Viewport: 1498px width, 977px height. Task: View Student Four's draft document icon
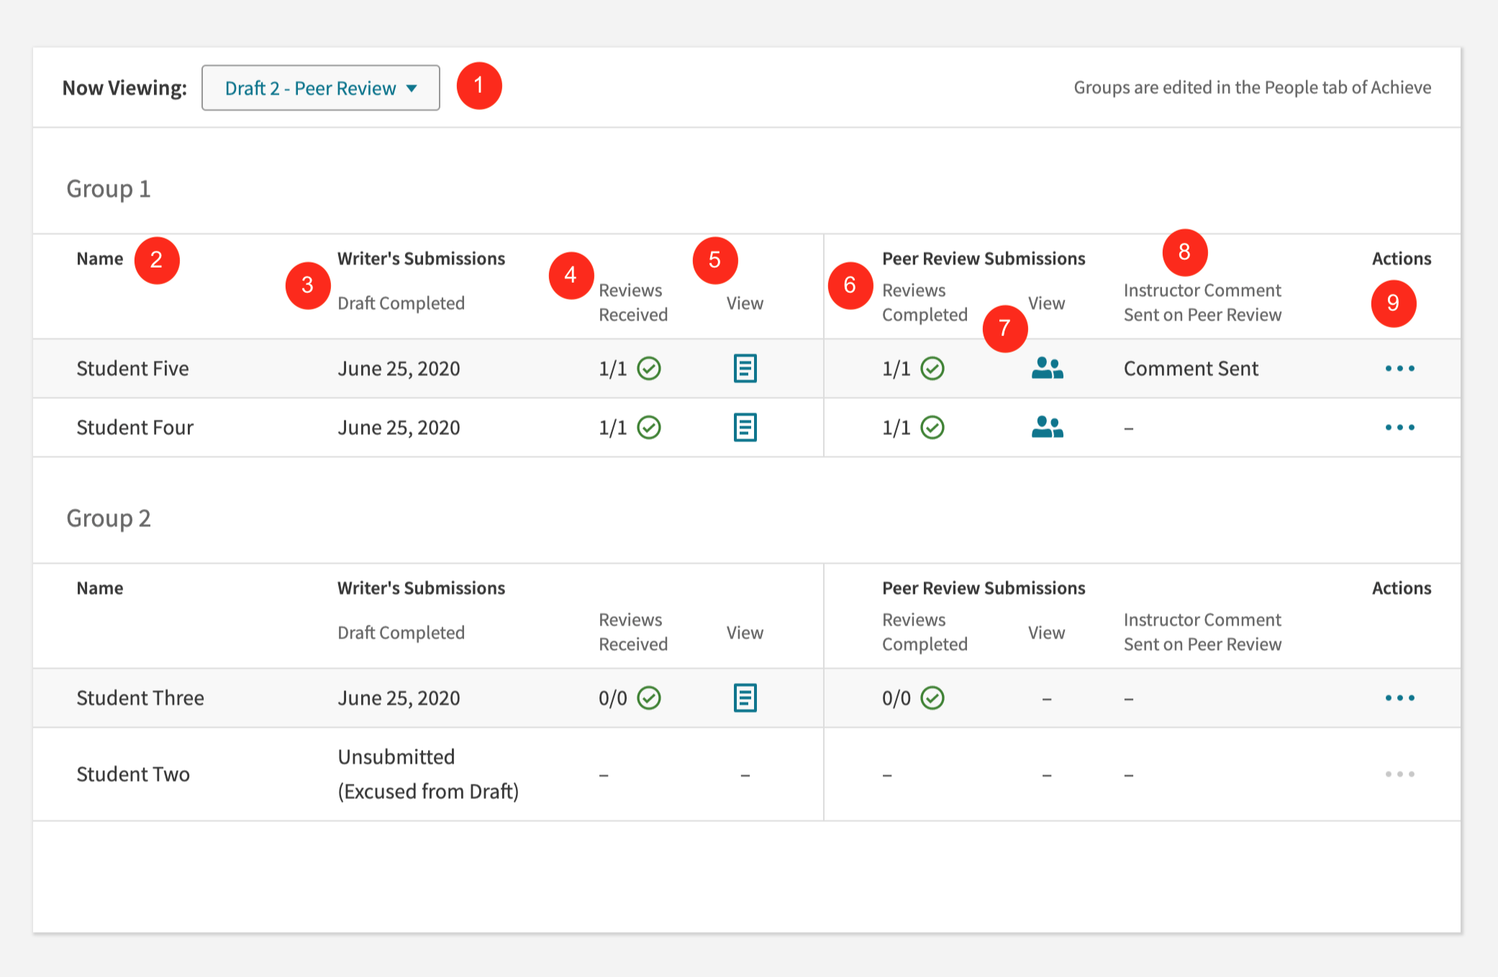[x=745, y=427]
